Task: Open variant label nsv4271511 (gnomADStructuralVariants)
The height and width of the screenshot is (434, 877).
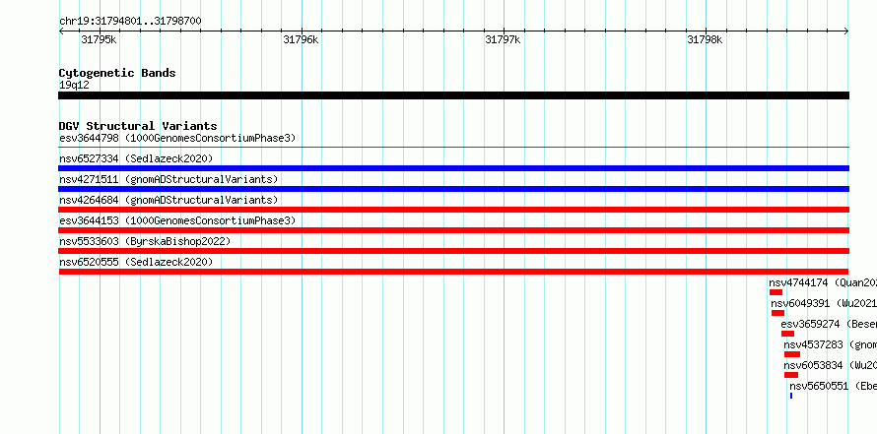Action: coord(169,179)
